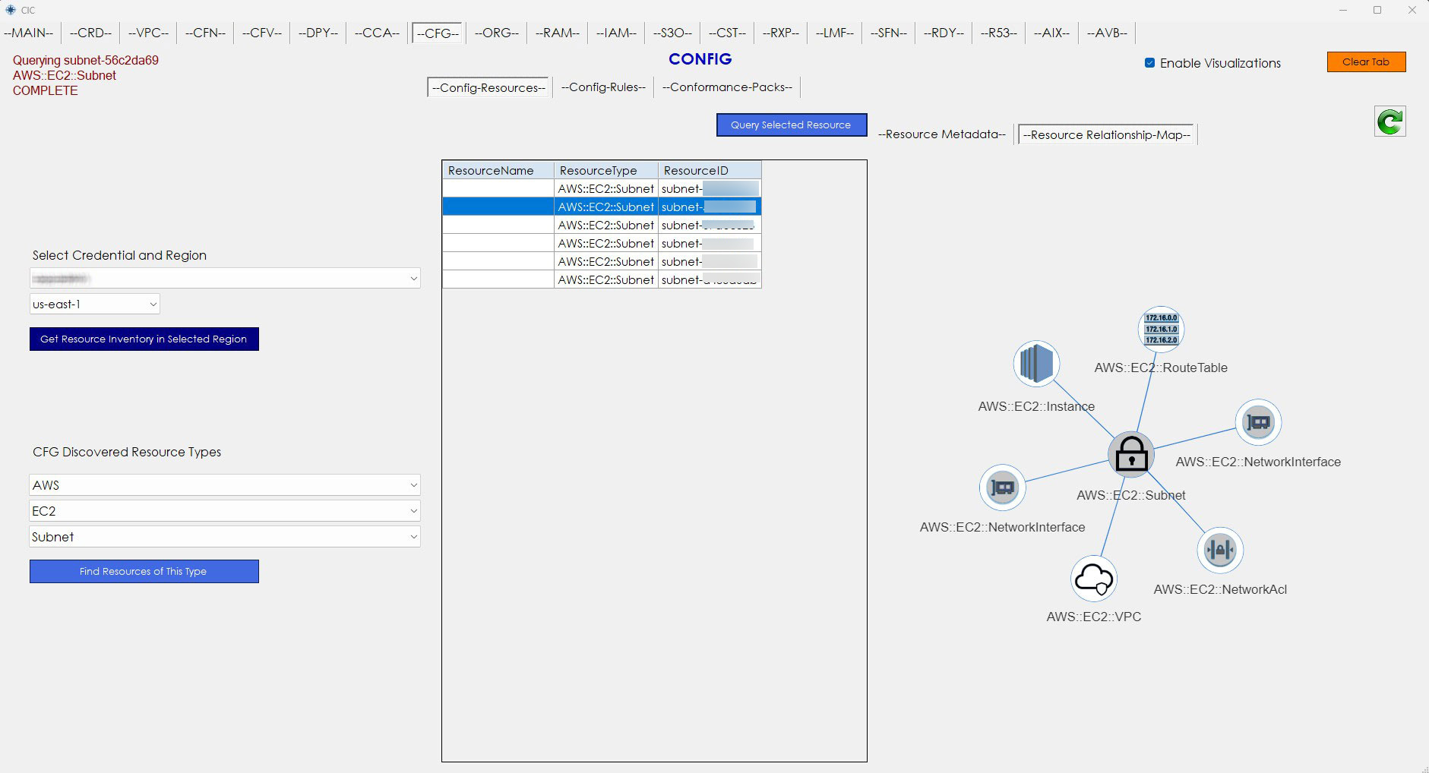Click the VPC cloud node icon
This screenshot has height=773, width=1429.
point(1093,579)
